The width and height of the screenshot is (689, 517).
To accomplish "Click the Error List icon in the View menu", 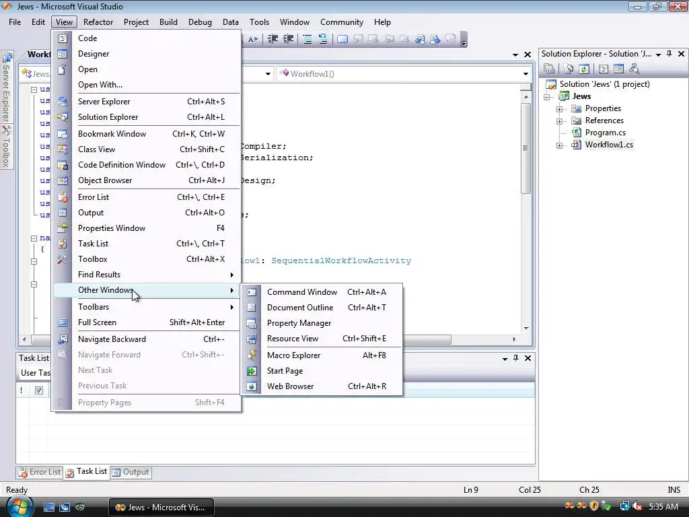I will [63, 197].
